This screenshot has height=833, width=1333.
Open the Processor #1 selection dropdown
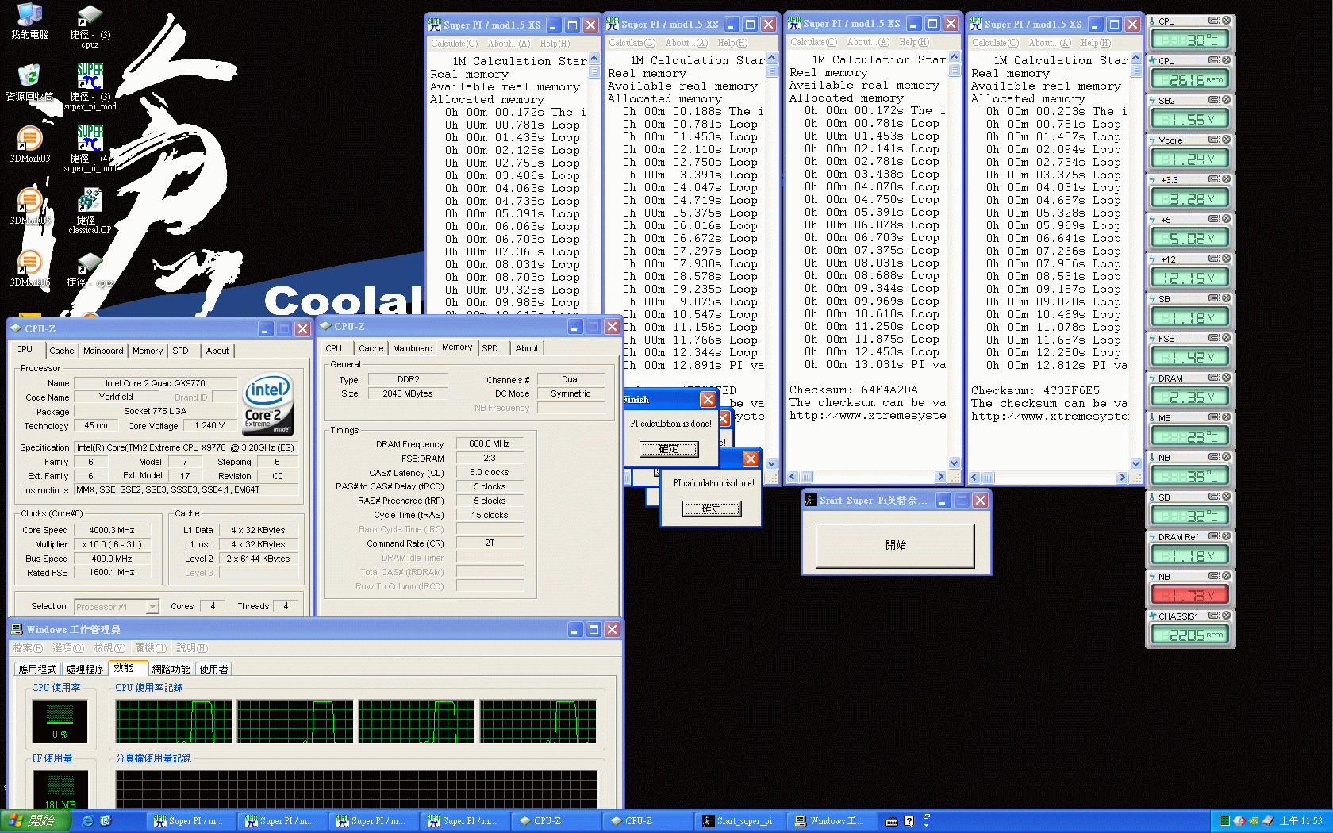pos(152,607)
